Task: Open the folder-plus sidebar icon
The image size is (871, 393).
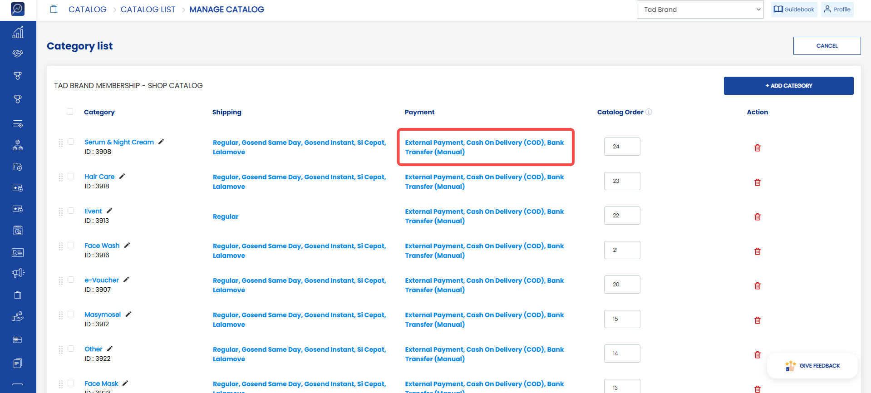Action: point(18,167)
